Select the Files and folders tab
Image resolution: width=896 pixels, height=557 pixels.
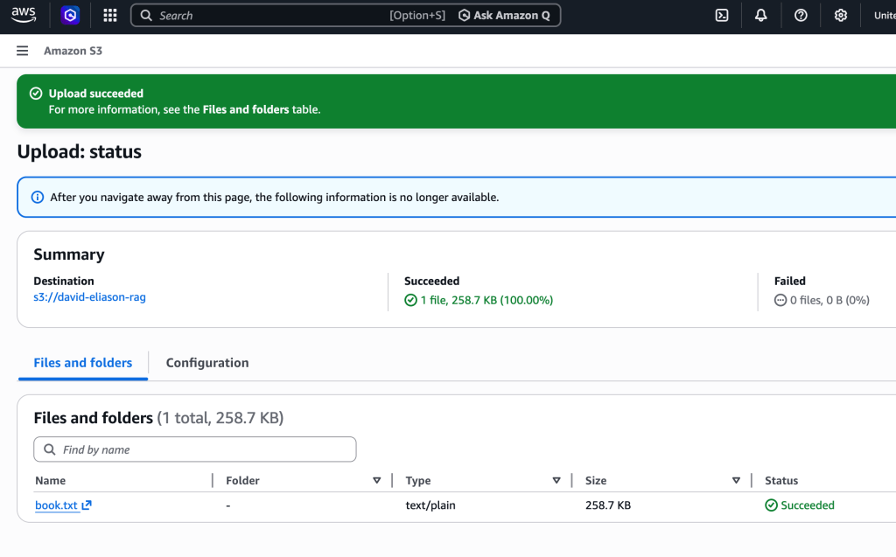[82, 363]
